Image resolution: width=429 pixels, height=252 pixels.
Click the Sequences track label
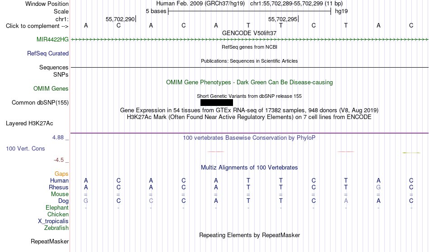[x=54, y=68]
